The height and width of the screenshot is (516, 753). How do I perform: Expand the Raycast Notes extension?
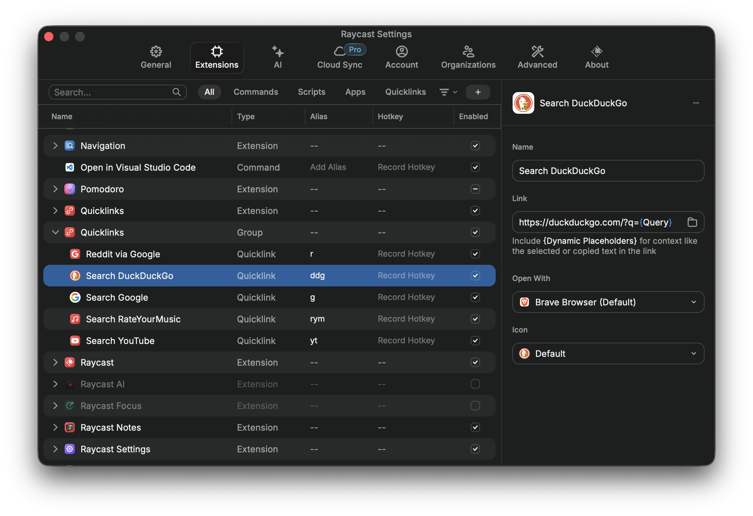coord(55,427)
